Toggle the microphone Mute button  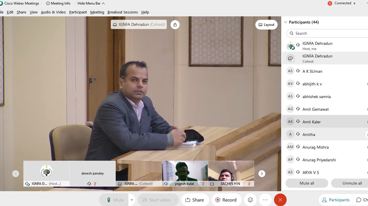(115, 200)
